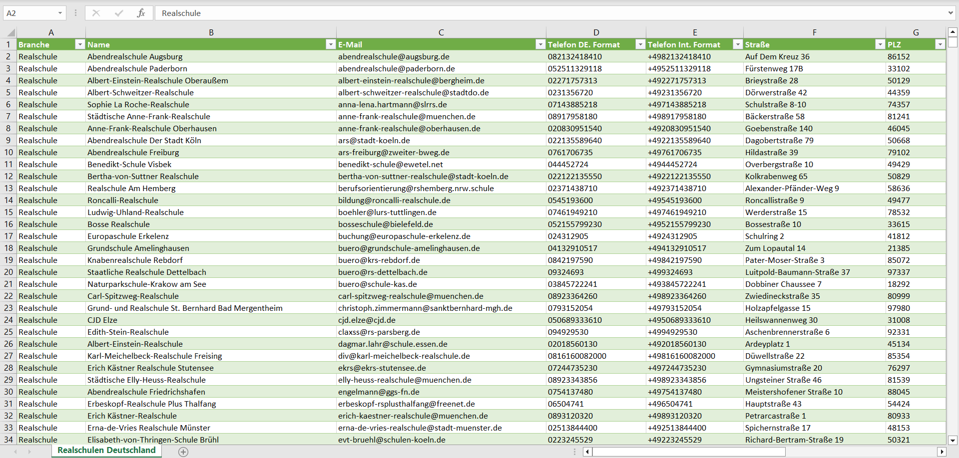Viewport: 959px width, 458px height.
Task: Open the PLZ column filter dropdown
Action: point(940,44)
